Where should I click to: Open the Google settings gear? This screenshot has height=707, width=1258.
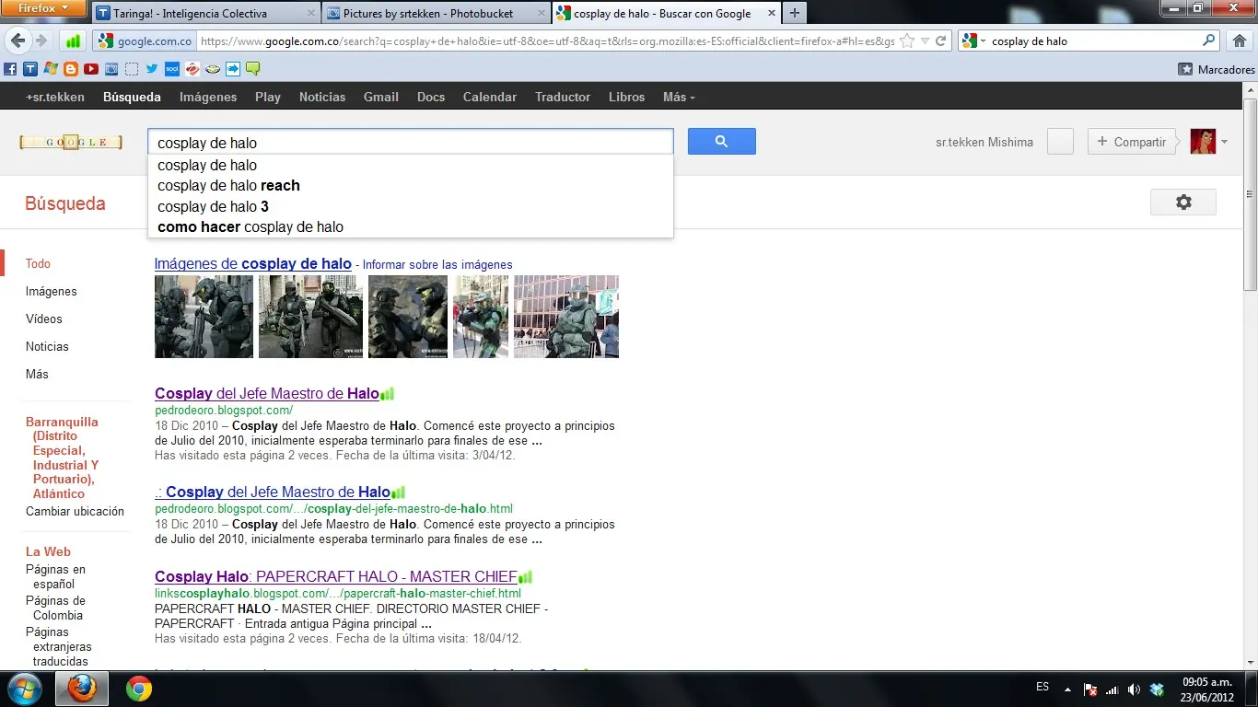coord(1183,203)
